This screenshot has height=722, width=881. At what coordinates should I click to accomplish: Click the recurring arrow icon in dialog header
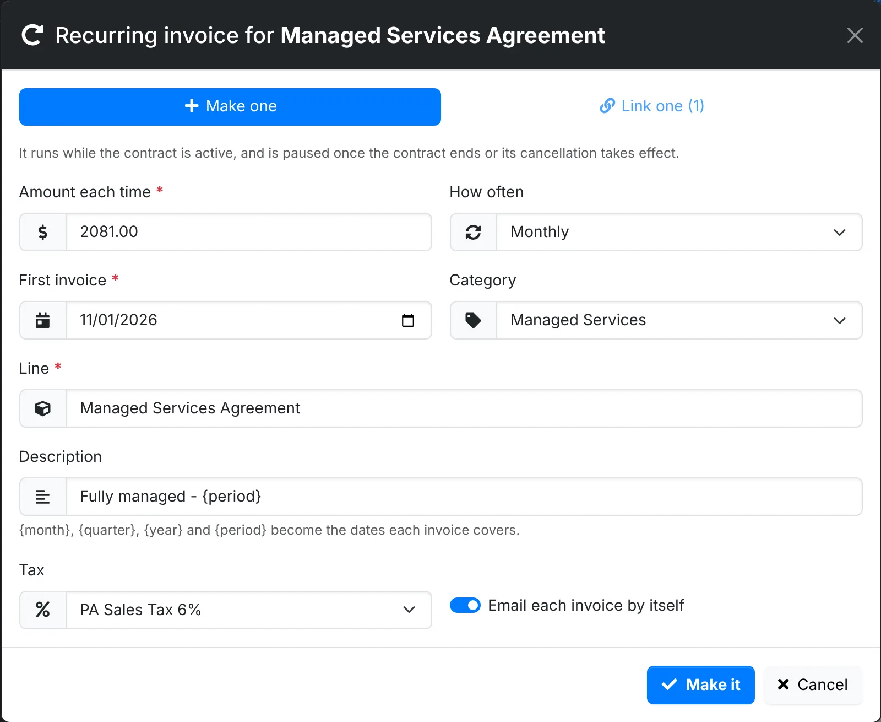tap(32, 35)
